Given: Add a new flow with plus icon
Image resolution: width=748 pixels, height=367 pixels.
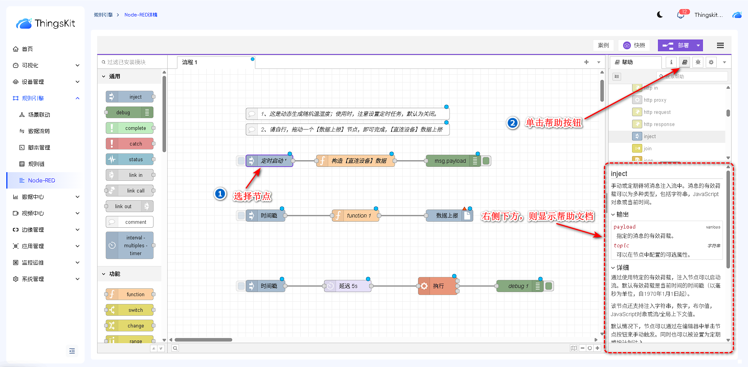Looking at the screenshot, I should point(586,62).
